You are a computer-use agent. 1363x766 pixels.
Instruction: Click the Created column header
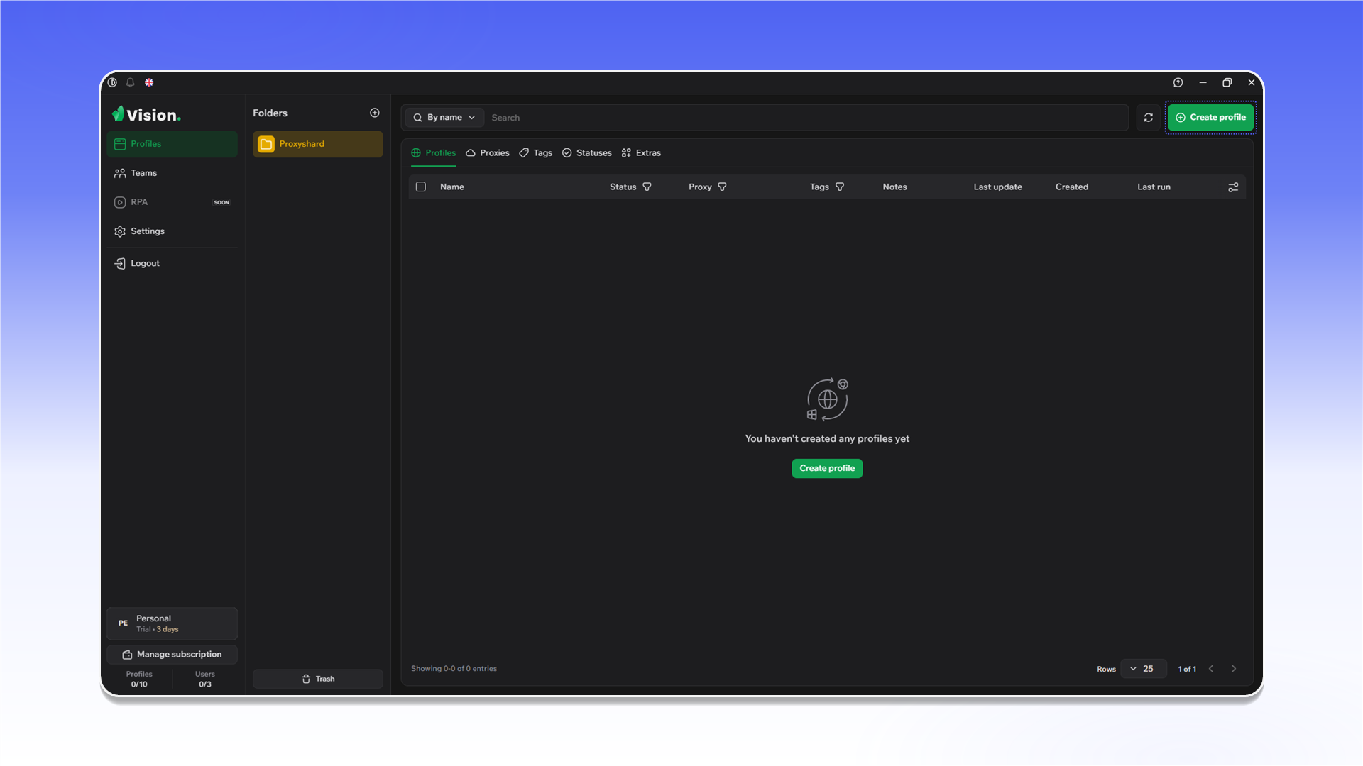1071,187
